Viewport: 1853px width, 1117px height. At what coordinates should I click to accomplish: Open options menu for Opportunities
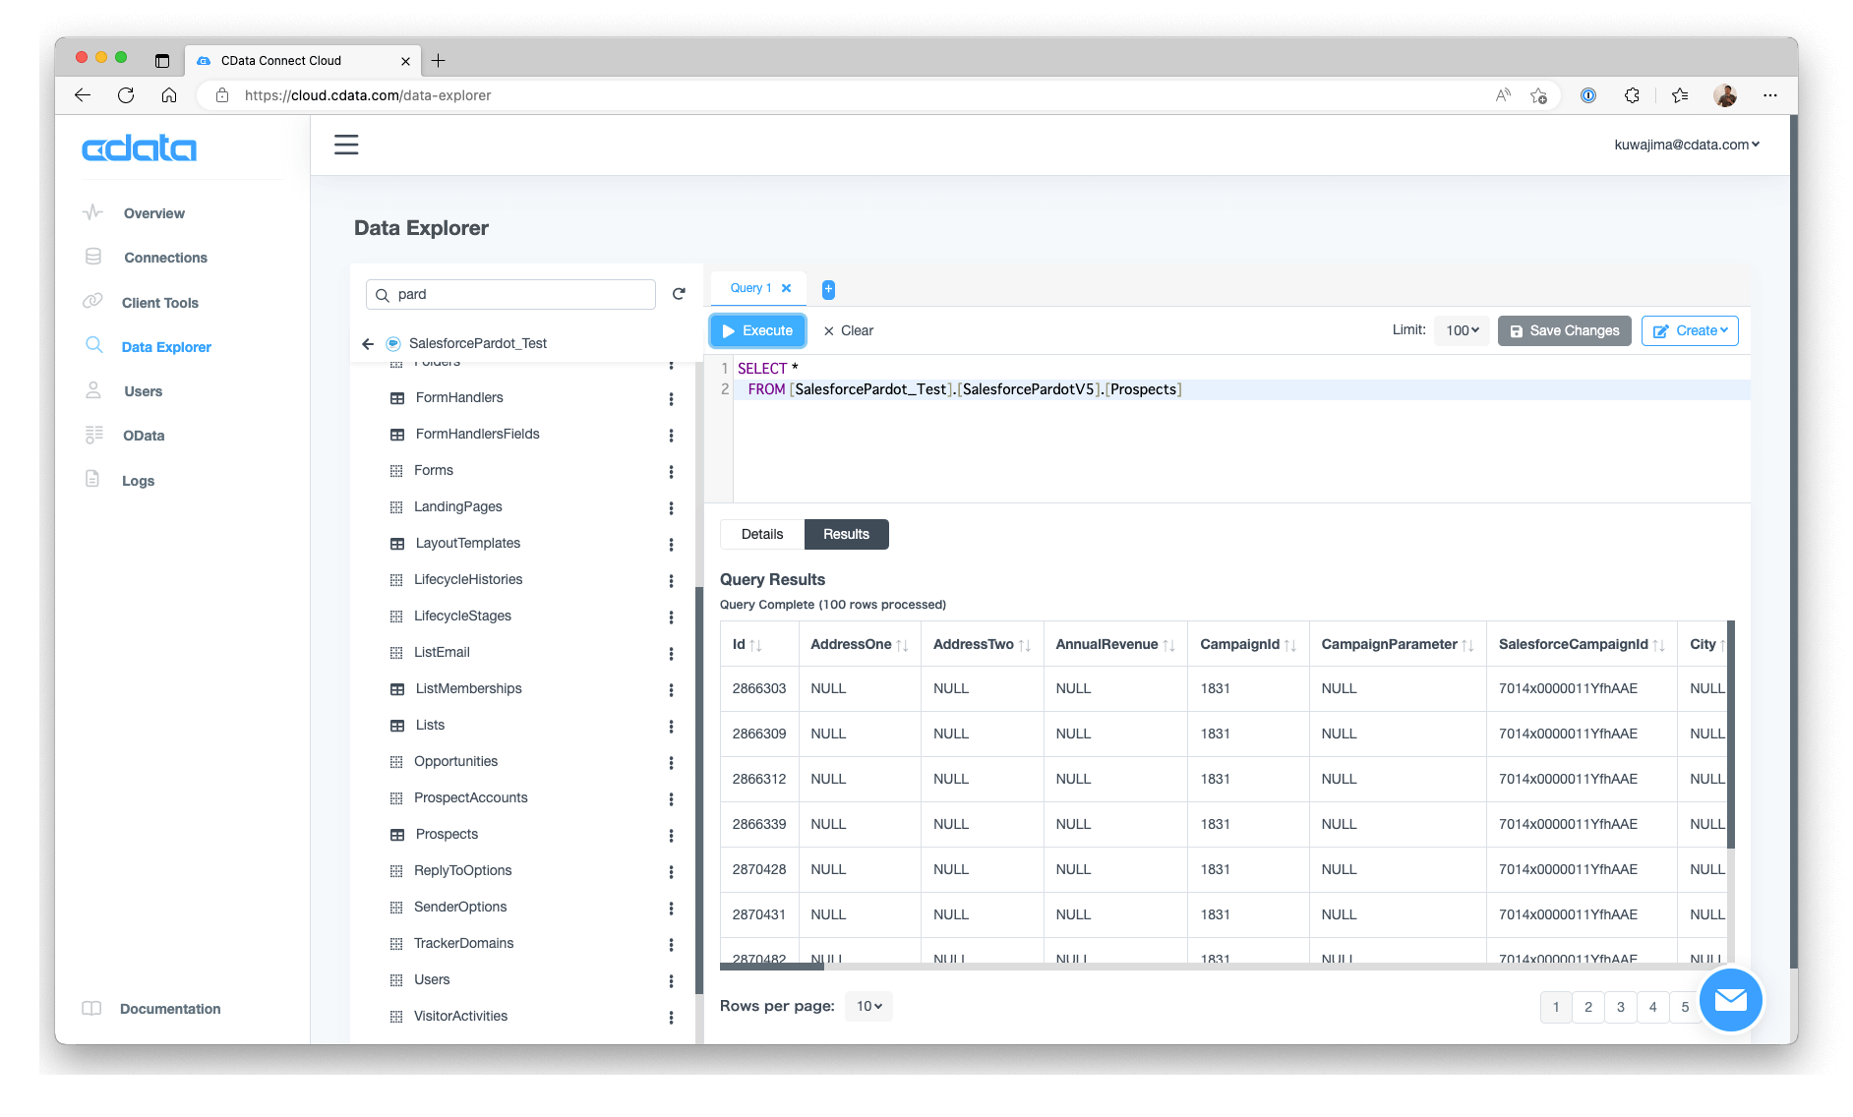(671, 763)
